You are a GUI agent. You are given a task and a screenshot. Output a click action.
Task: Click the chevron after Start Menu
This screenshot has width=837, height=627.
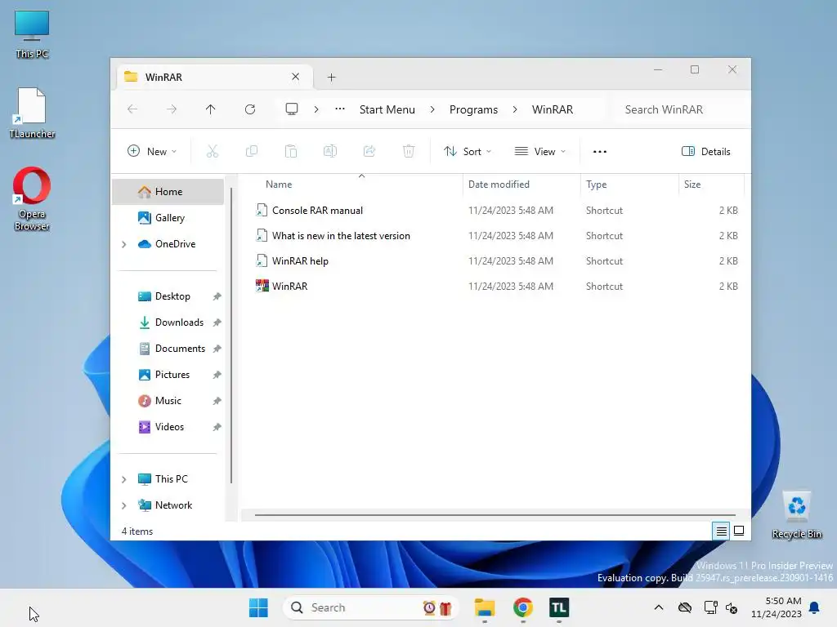pos(432,109)
